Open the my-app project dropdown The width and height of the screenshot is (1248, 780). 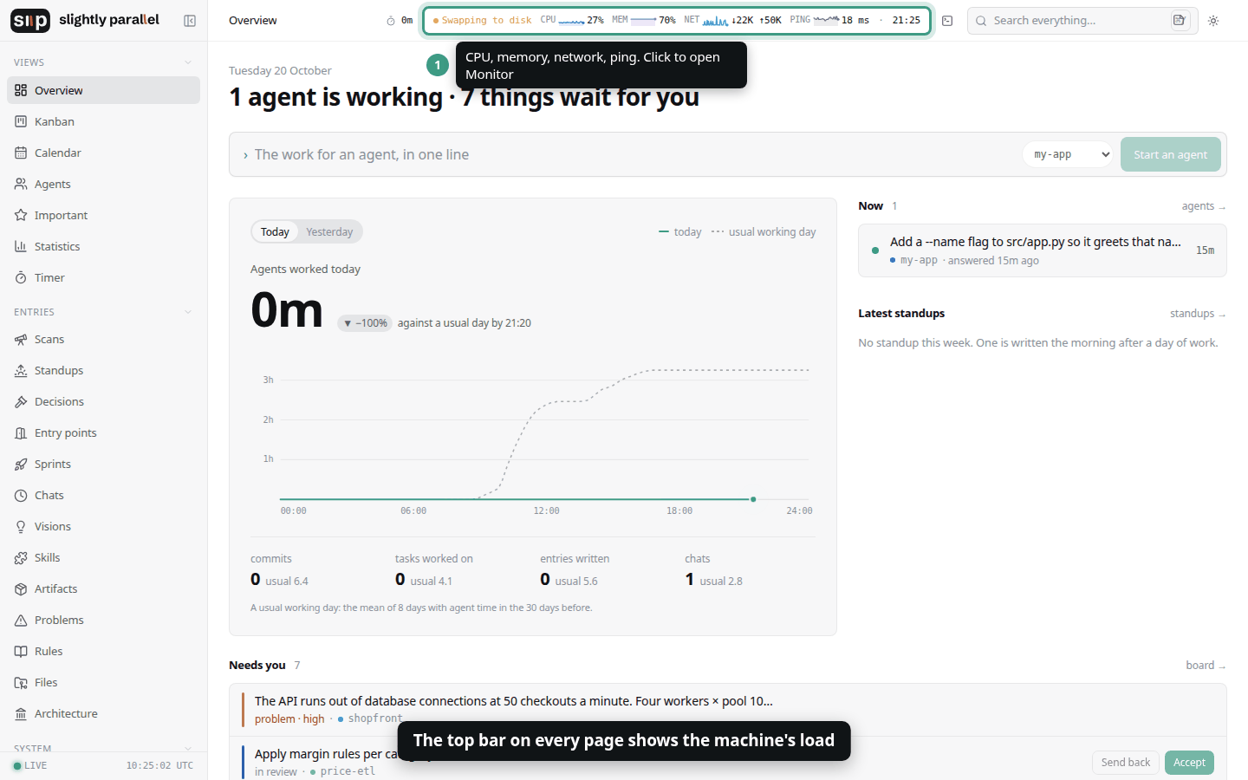coord(1068,154)
